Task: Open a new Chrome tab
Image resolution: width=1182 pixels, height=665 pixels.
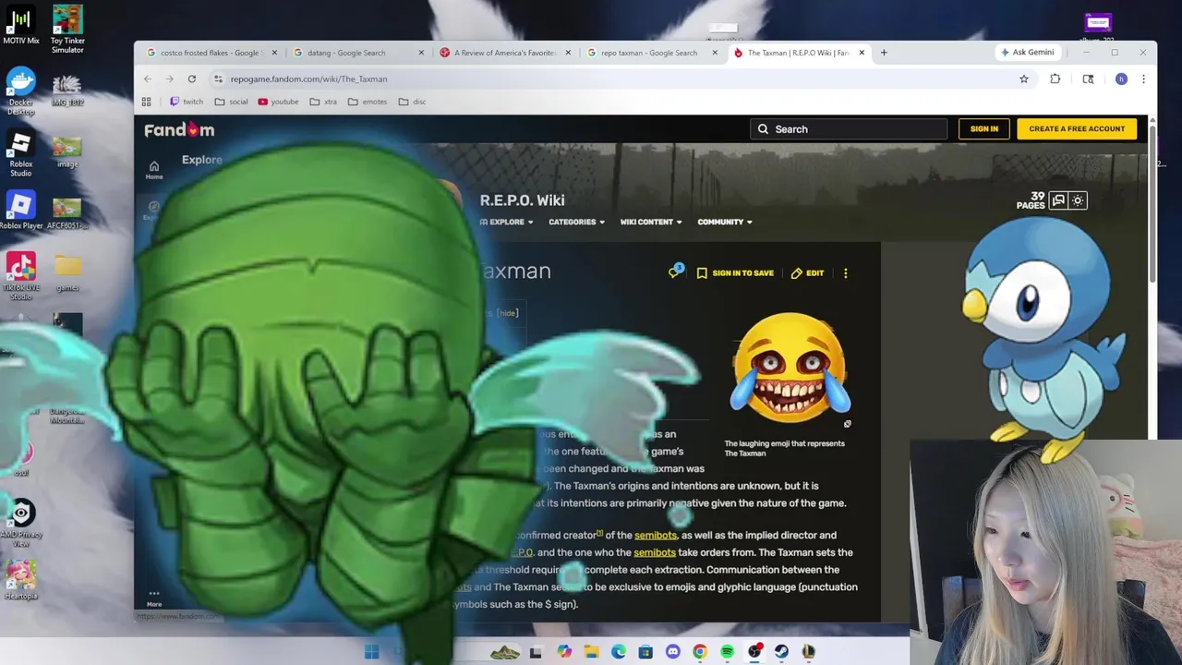Action: [884, 53]
